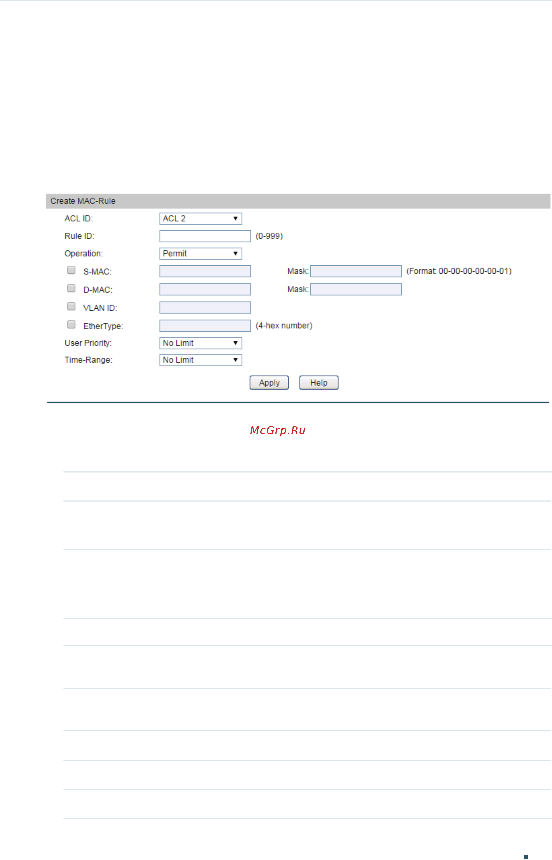This screenshot has height=860, width=552.
Task: Open the ACL ID dropdown
Action: tap(201, 219)
